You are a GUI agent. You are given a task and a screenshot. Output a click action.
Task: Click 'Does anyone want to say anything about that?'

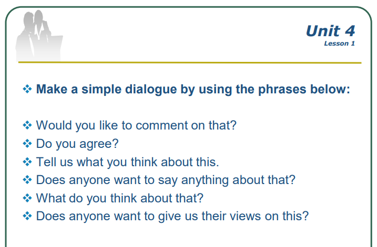click(166, 180)
